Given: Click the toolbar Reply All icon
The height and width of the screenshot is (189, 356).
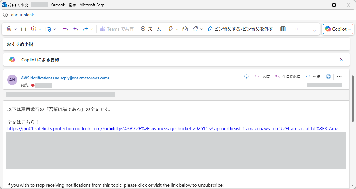Looking at the screenshot, I should (x=75, y=29).
